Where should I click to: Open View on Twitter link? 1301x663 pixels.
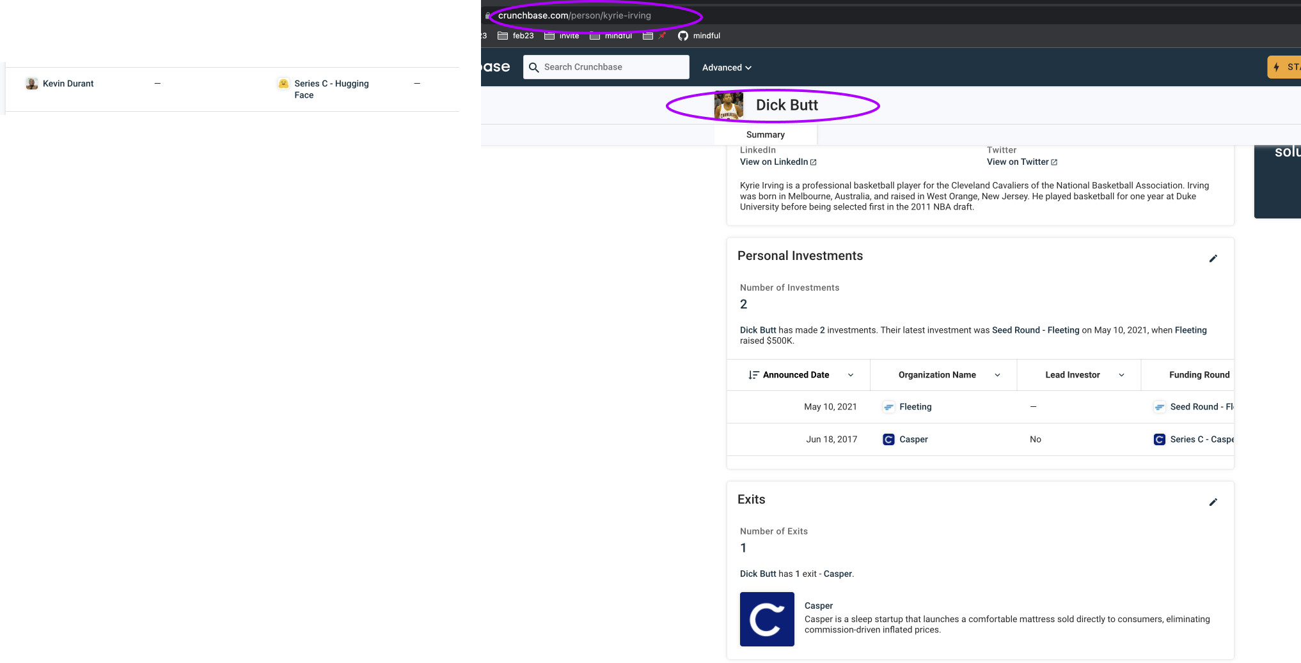pyautogui.click(x=1018, y=162)
